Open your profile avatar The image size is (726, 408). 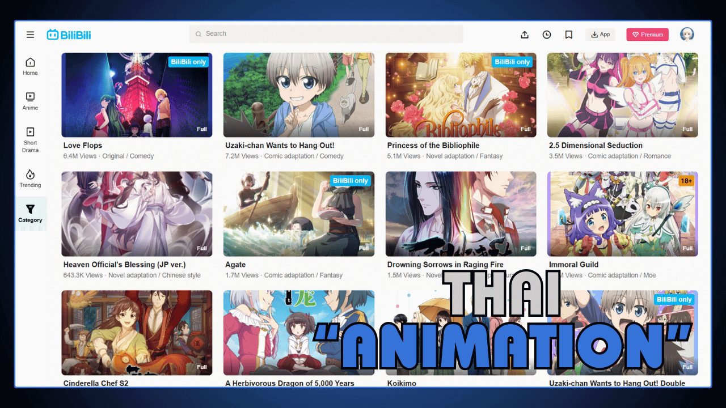click(x=687, y=34)
